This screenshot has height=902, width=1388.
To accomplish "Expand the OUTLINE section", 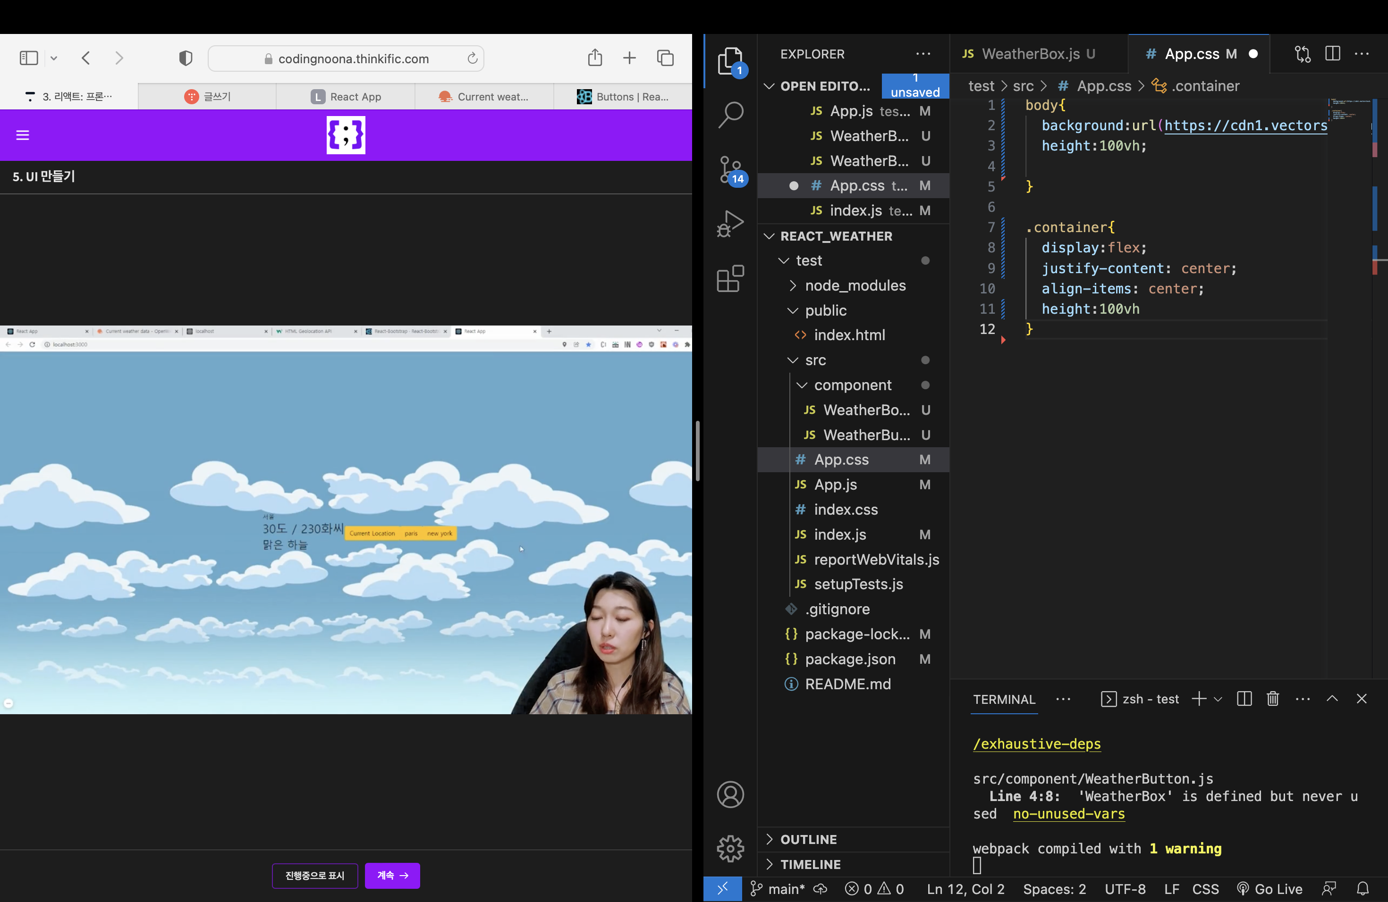I will (808, 839).
